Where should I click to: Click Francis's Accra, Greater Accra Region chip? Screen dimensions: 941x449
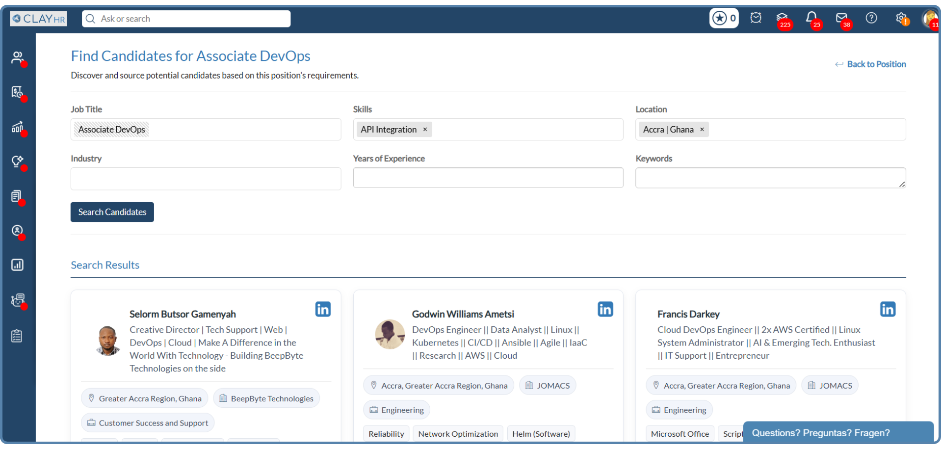point(721,386)
